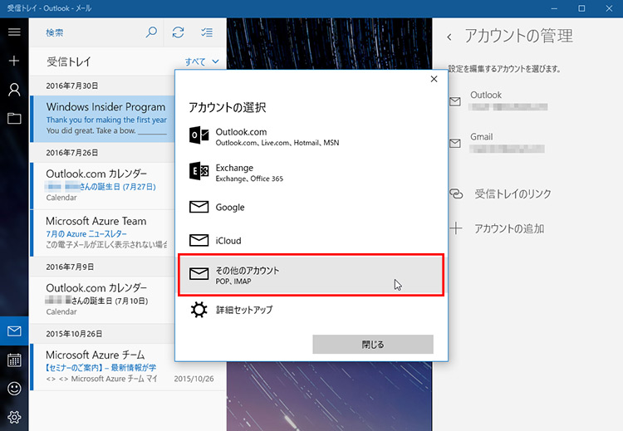Click the sync refresh icon

click(178, 33)
